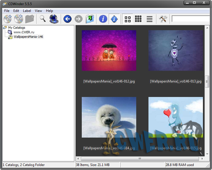The image size is (212, 170).
Task: Open the View menu
Action: coord(38,11)
